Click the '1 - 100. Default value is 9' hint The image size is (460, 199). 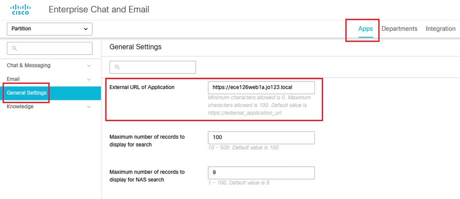click(239, 183)
